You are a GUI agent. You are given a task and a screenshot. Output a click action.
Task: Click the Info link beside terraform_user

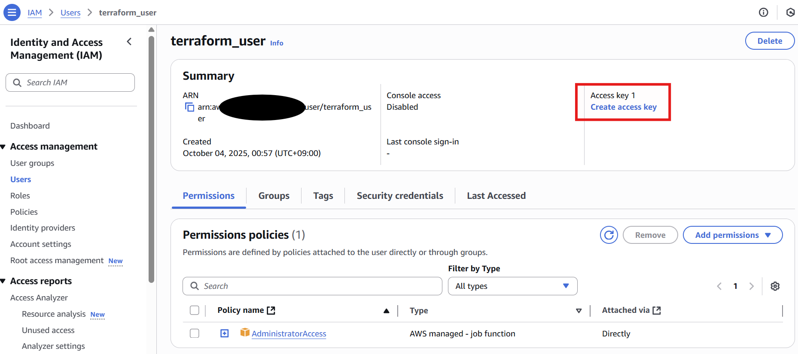pyautogui.click(x=277, y=43)
